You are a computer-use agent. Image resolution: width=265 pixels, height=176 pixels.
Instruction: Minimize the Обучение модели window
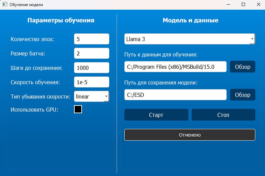(x=228, y=5)
